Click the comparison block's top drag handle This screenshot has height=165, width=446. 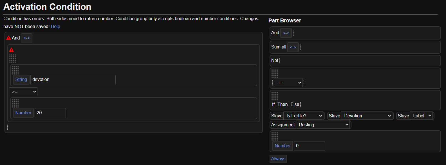pos(13,58)
